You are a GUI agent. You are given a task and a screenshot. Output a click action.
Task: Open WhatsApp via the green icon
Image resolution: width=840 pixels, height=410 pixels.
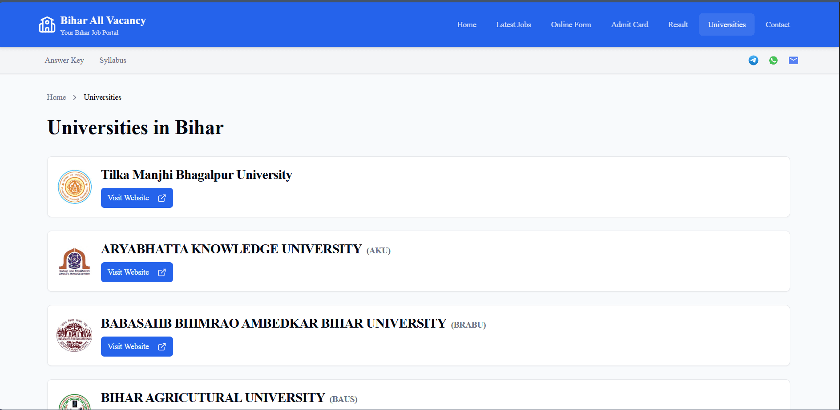click(x=773, y=60)
